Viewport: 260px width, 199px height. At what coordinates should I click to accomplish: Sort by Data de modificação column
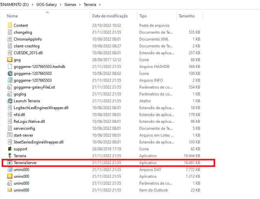(110, 16)
